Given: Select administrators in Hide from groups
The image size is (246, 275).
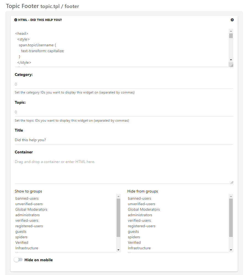Looking at the screenshot, I should point(140,215).
